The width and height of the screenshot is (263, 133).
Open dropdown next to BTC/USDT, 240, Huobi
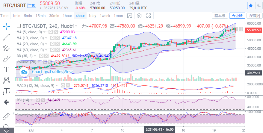click(x=76, y=26)
